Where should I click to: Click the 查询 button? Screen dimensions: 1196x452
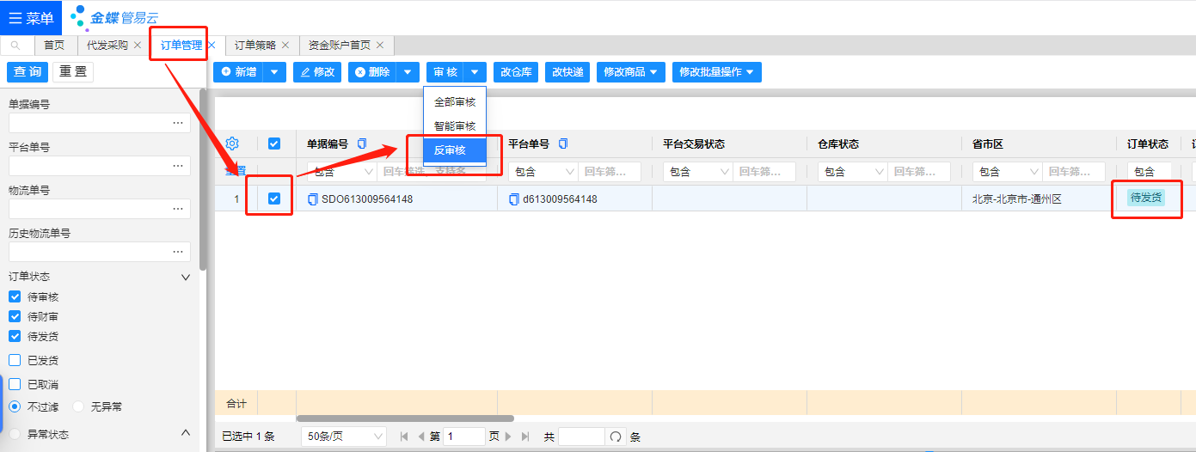27,72
